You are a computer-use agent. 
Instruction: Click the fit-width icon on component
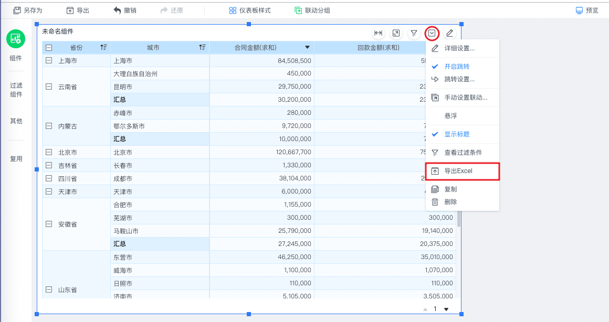point(379,34)
